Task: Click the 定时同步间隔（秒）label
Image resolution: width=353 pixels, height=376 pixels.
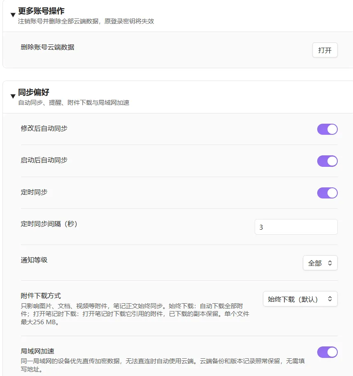Action: (49, 224)
